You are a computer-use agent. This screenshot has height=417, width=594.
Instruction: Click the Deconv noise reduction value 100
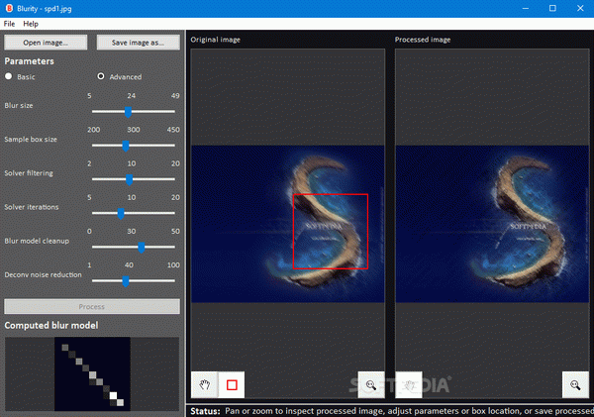pos(173,265)
